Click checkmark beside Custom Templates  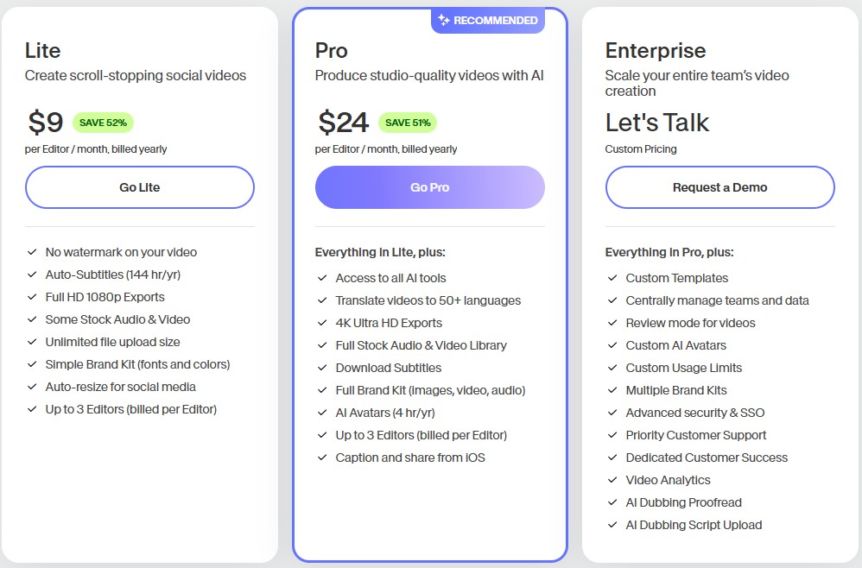pyautogui.click(x=612, y=278)
